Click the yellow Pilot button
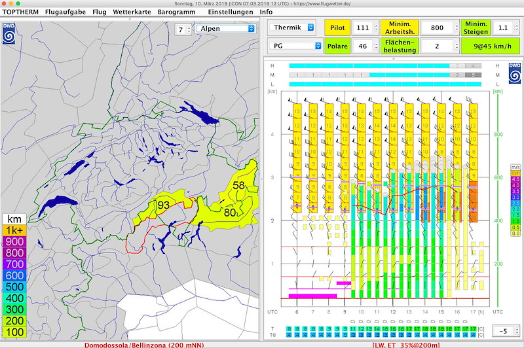This screenshot has height=348, width=524. coord(337,27)
